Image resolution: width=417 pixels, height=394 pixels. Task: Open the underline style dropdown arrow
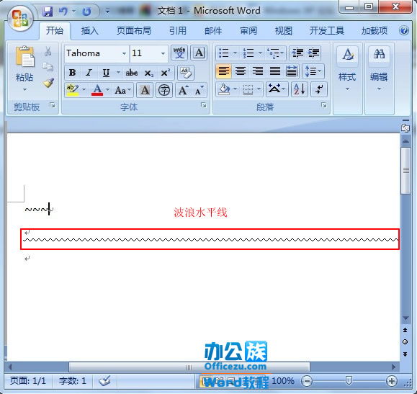pos(118,73)
